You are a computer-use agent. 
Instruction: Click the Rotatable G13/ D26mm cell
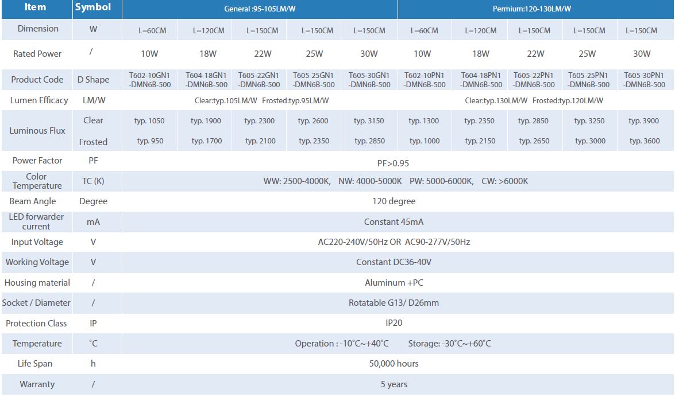[394, 303]
